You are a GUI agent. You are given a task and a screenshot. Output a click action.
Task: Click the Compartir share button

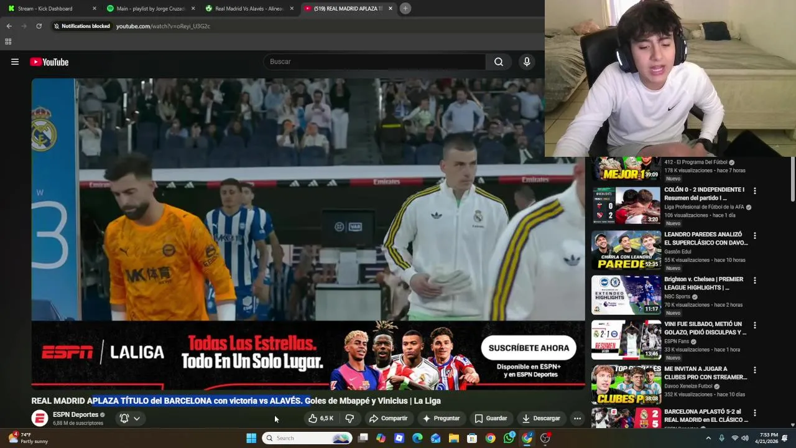click(x=388, y=418)
